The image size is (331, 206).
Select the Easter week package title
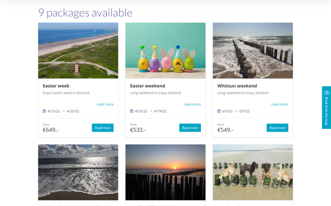coord(56,86)
